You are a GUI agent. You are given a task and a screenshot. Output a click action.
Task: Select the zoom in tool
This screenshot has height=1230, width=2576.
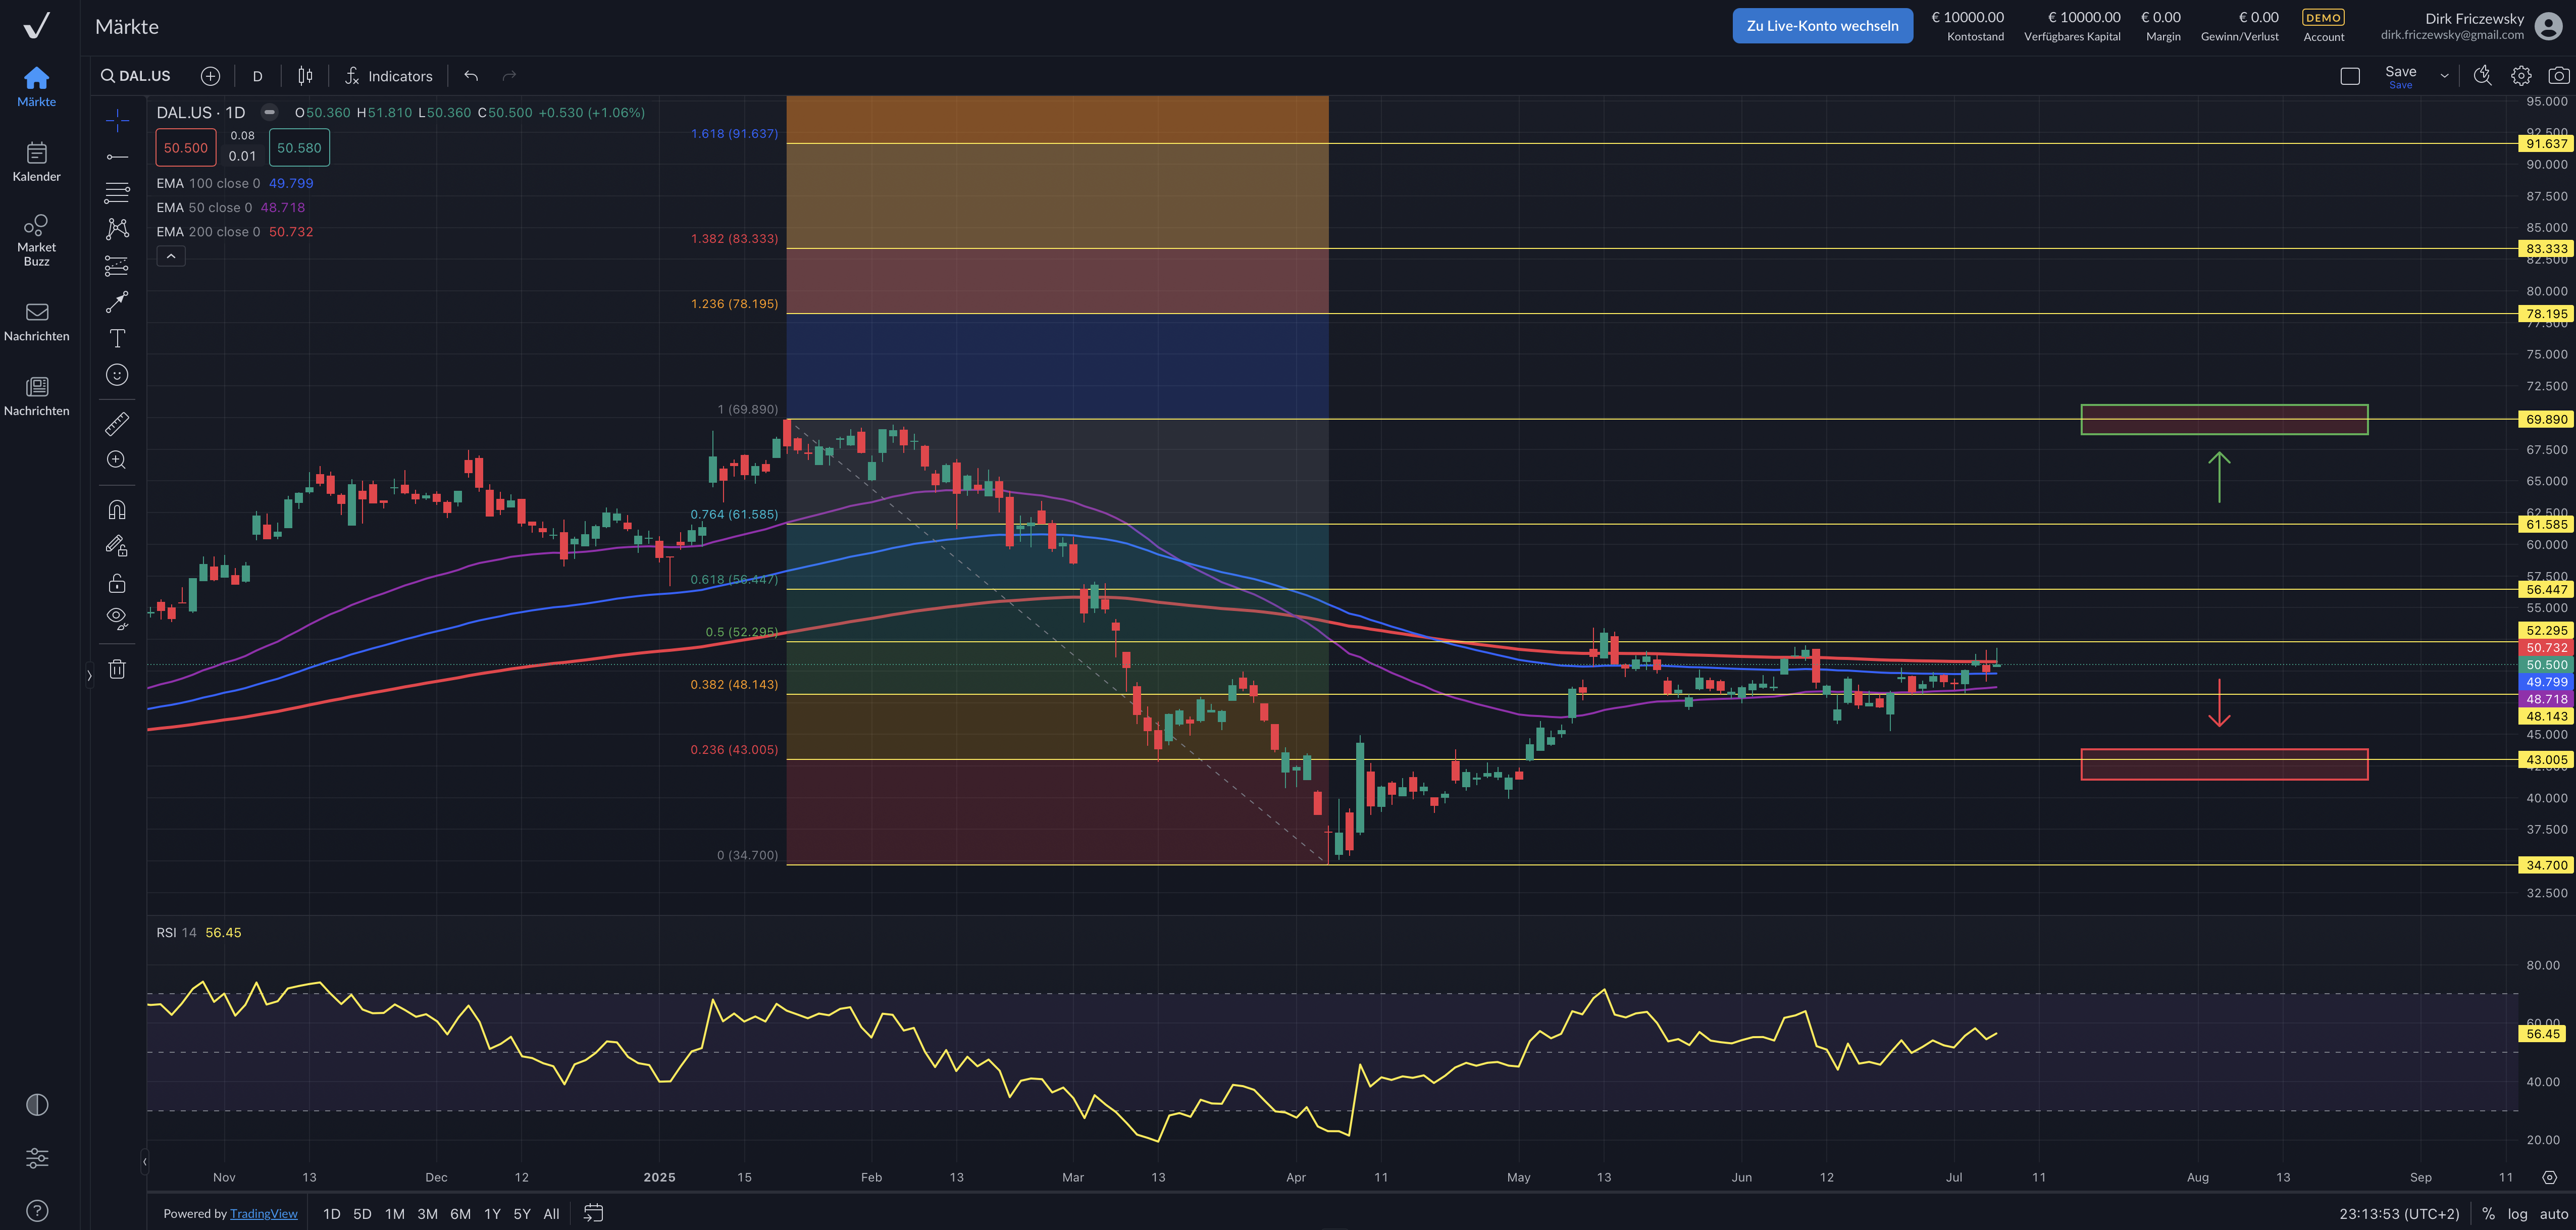[117, 460]
